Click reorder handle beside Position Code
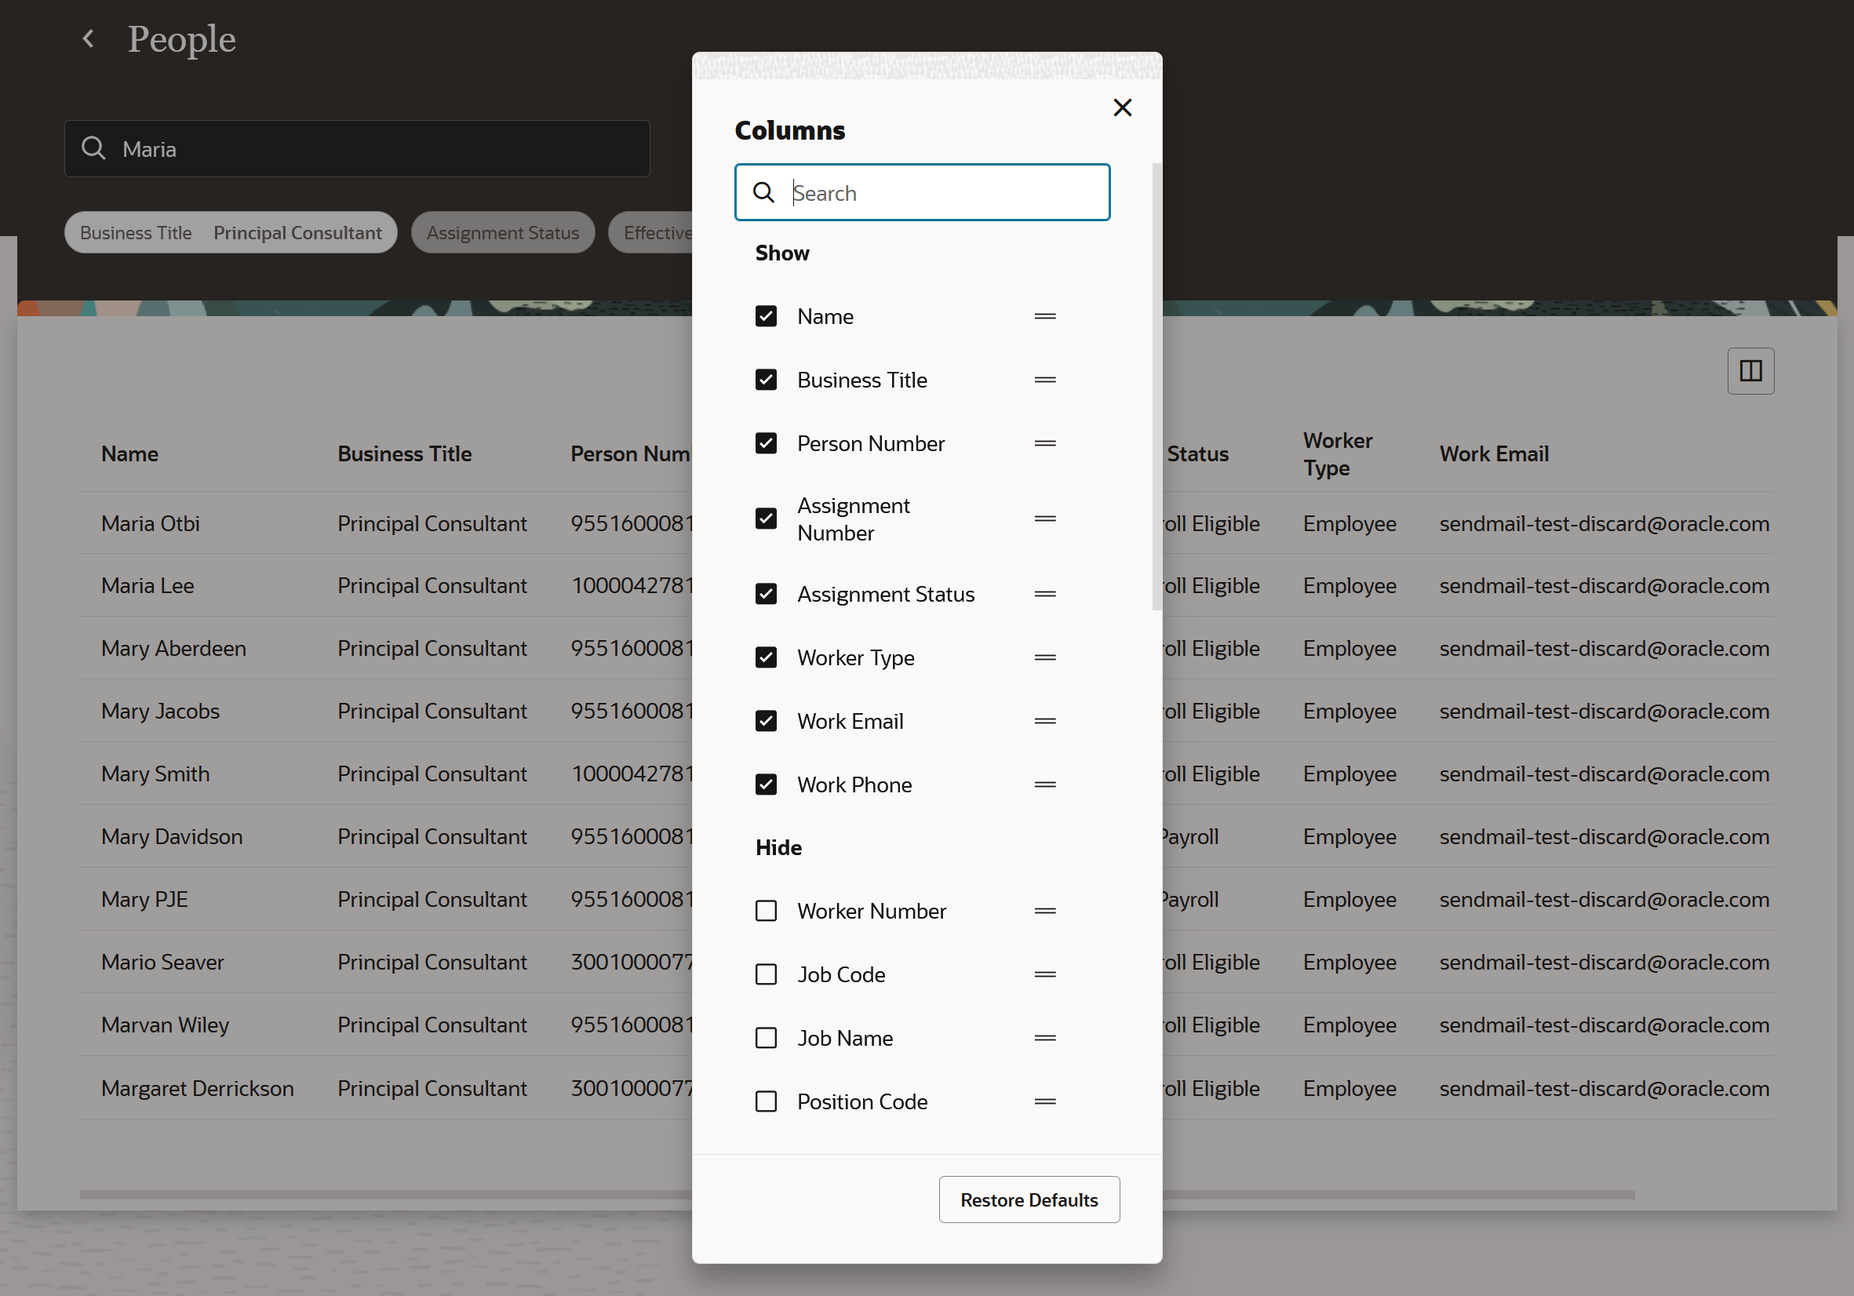The width and height of the screenshot is (1854, 1296). click(1045, 1101)
